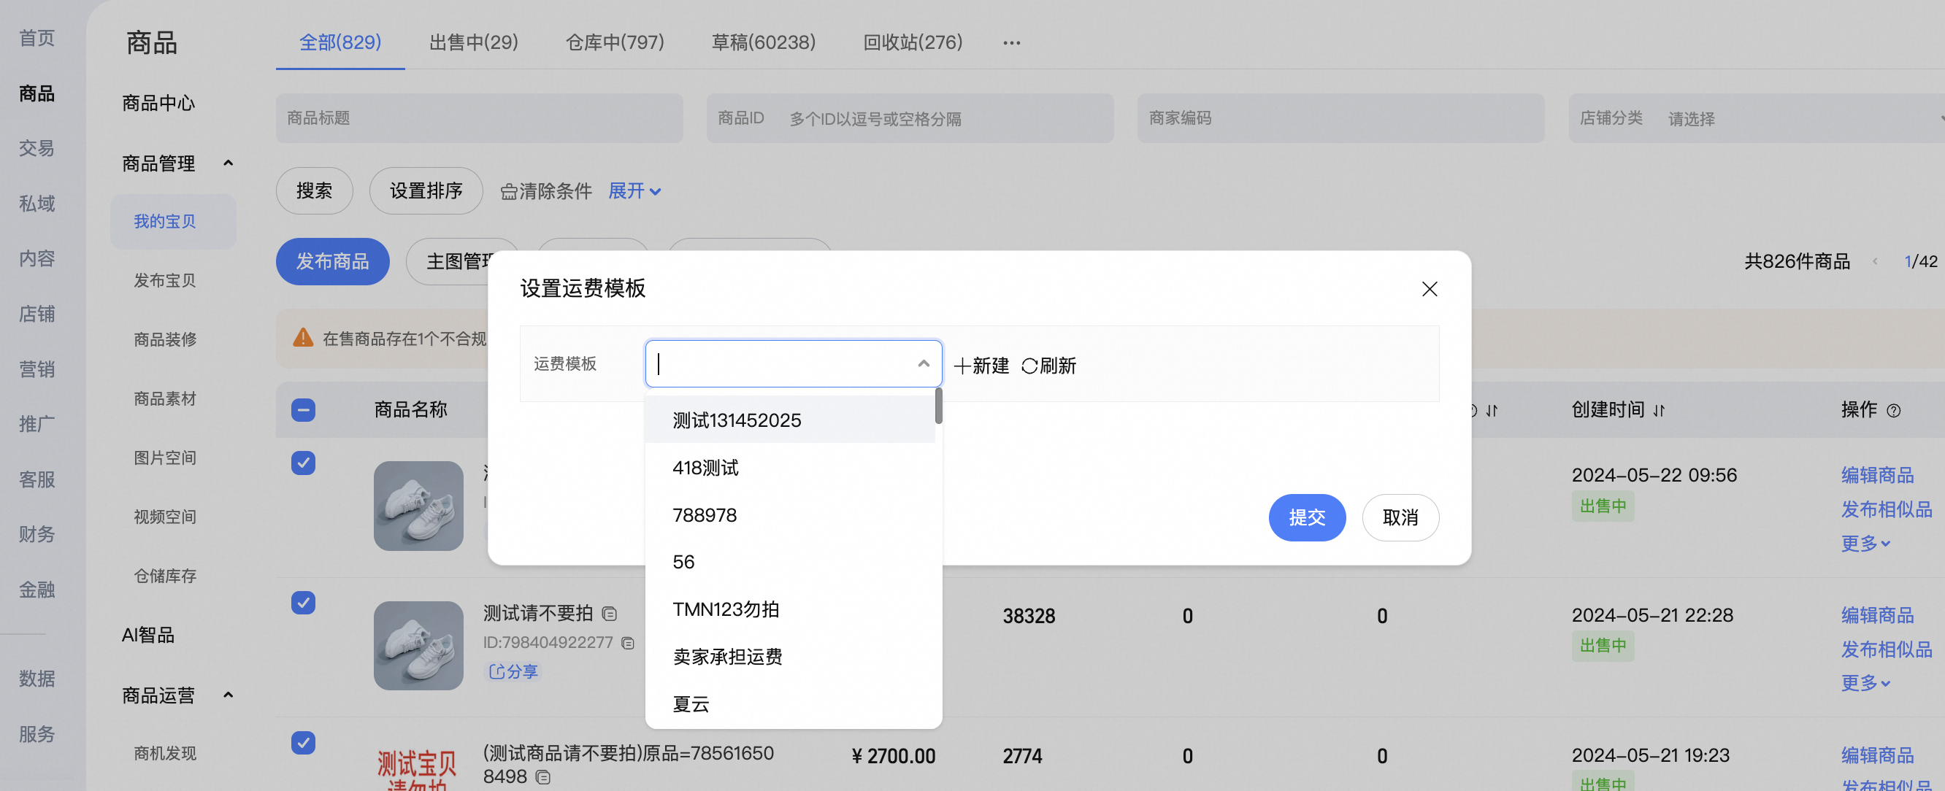Click the dropdown list scrollbar

(x=938, y=406)
